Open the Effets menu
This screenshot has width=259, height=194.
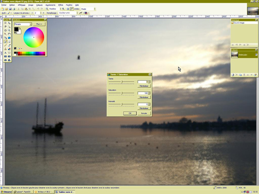coord(61,5)
